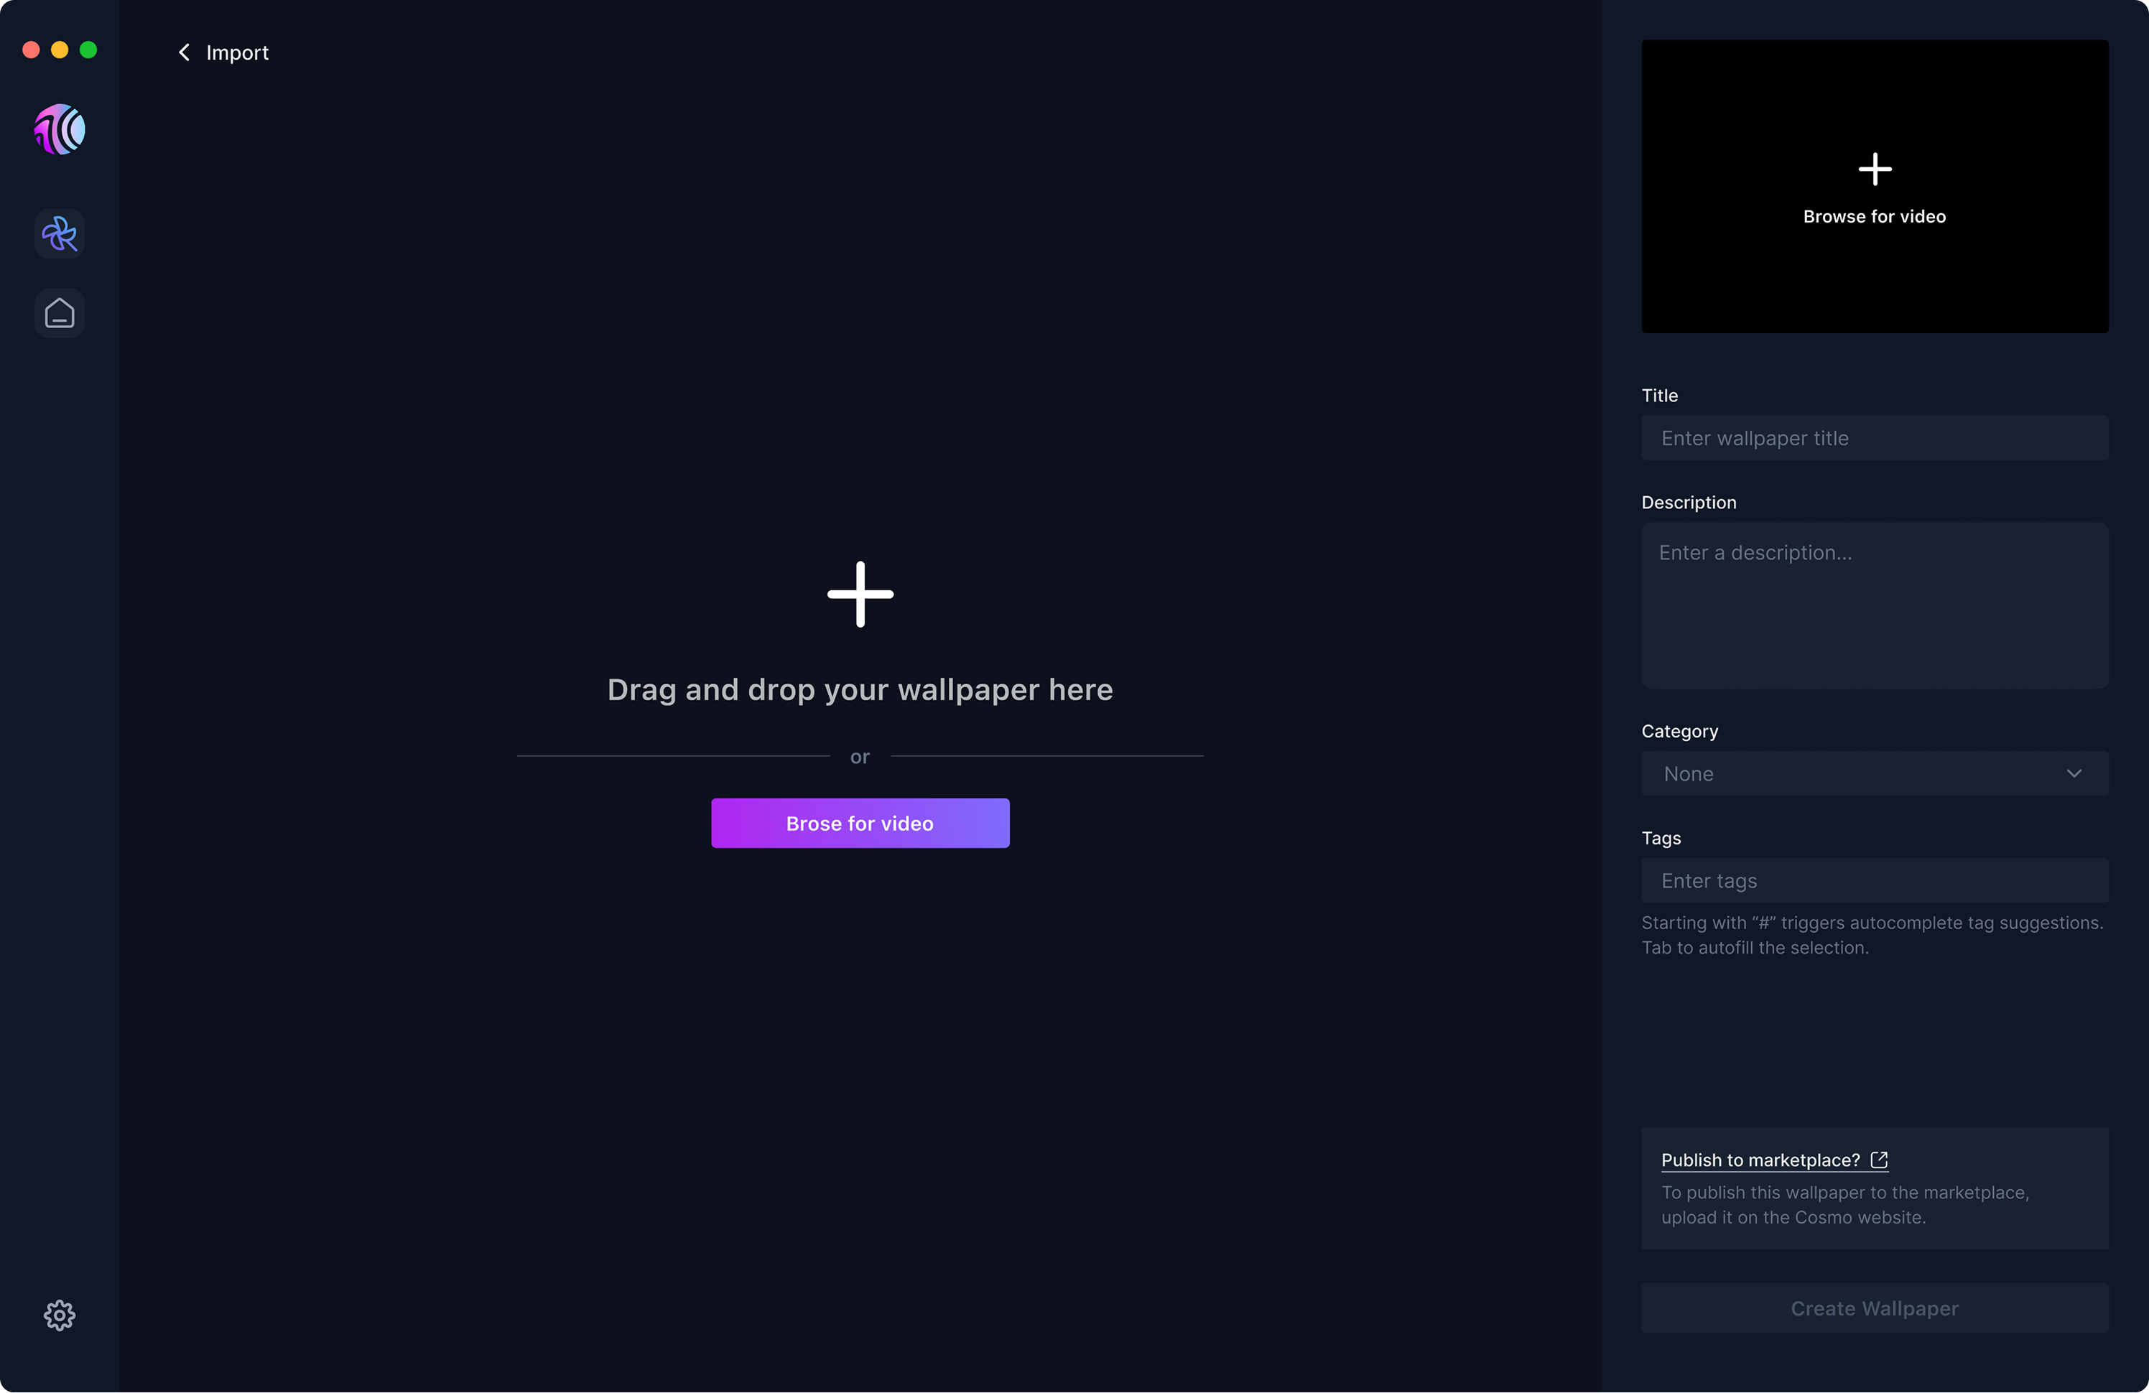Go back using the chevron next to Import

[183, 52]
